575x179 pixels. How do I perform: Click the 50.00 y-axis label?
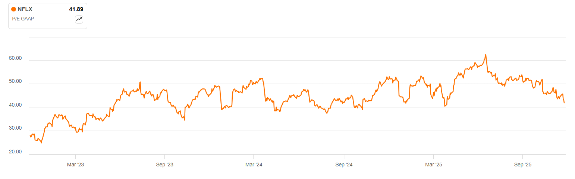coord(16,81)
